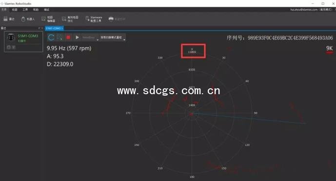Click the logged-in account email text
This screenshot has height=181, width=336.
(x=311, y=10)
